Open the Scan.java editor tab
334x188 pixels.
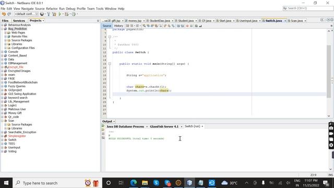pos(297,21)
